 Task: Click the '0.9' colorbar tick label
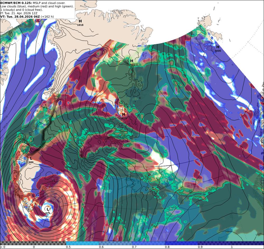click(200, 247)
